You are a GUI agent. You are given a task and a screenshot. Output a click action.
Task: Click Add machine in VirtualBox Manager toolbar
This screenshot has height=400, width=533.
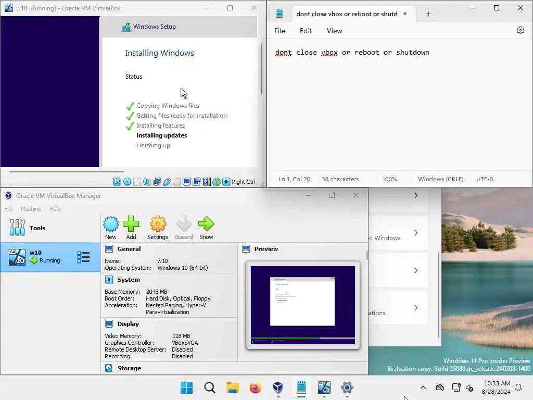tap(131, 228)
